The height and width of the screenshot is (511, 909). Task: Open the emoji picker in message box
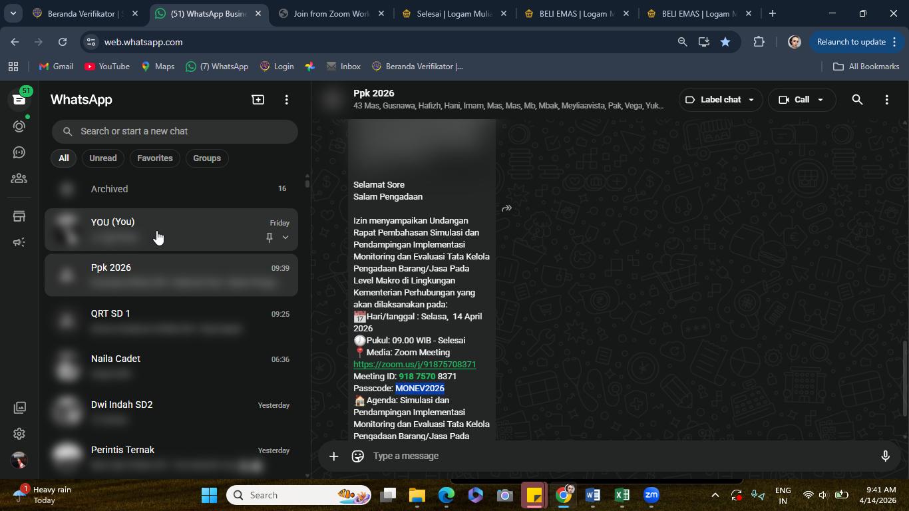click(x=358, y=456)
